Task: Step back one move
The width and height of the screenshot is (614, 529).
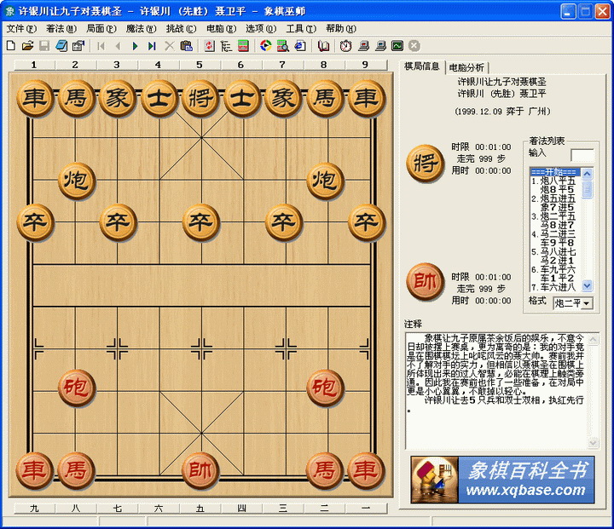Action: 118,46
